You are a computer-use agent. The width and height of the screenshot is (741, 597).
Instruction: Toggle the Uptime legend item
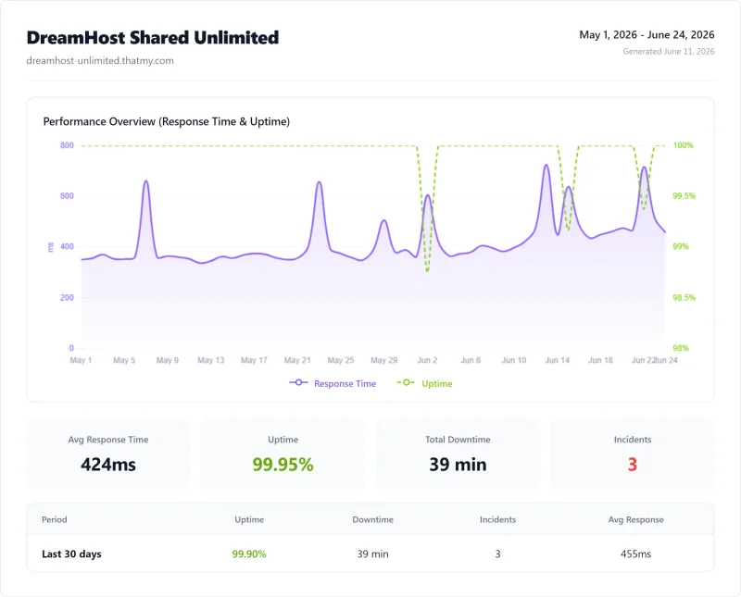pos(424,383)
